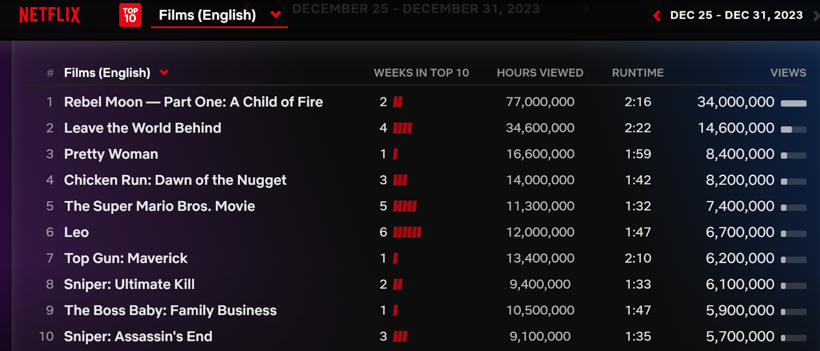Click the weeks bars icon for Leave the World Behind

(402, 128)
